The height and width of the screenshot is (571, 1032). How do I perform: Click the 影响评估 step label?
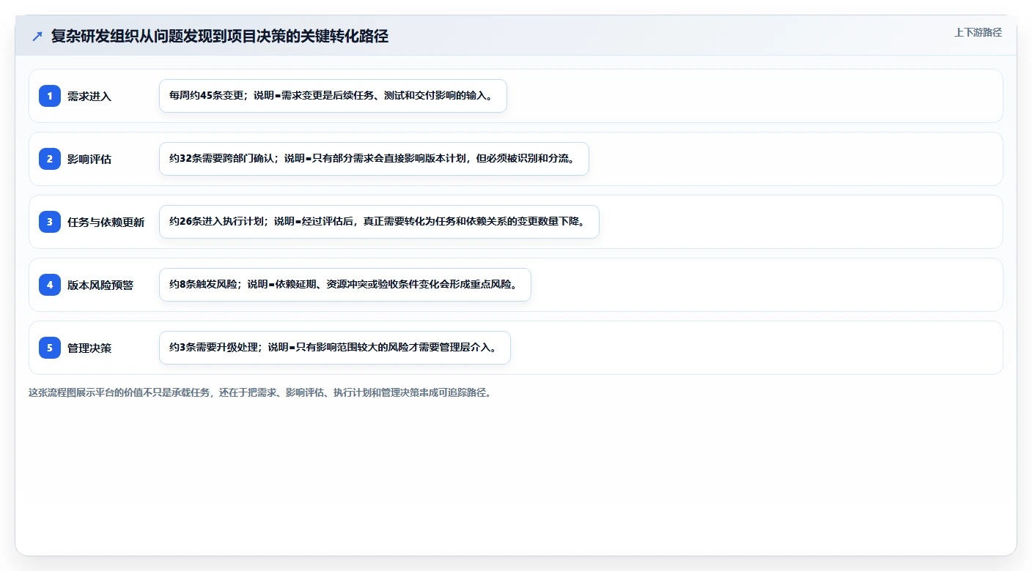tap(89, 159)
